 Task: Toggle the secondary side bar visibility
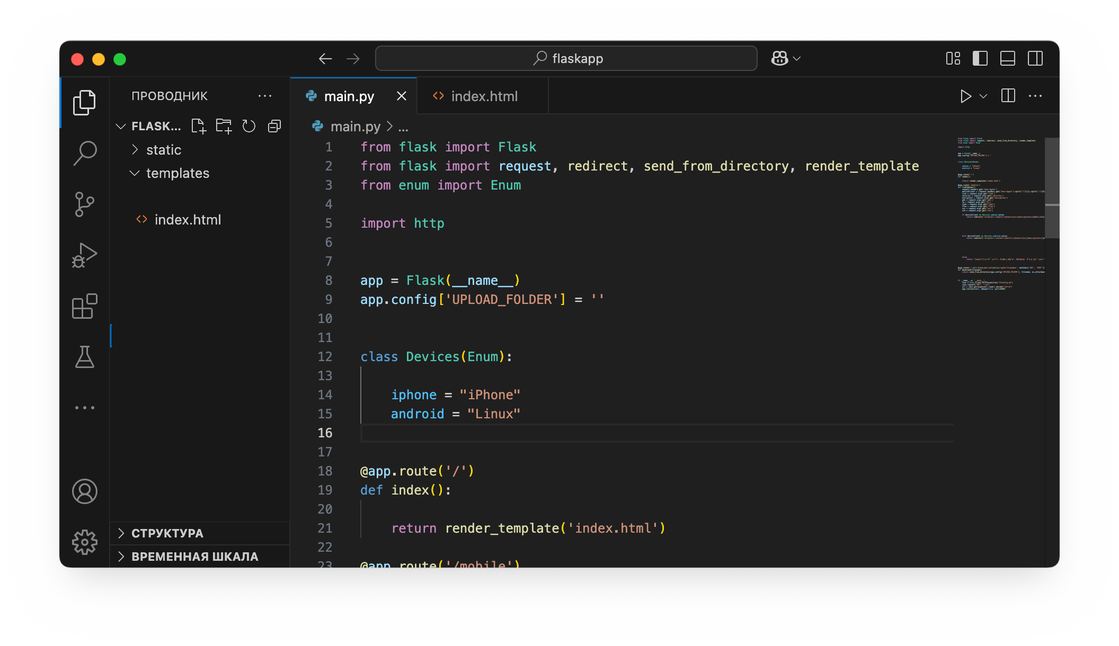[1035, 58]
